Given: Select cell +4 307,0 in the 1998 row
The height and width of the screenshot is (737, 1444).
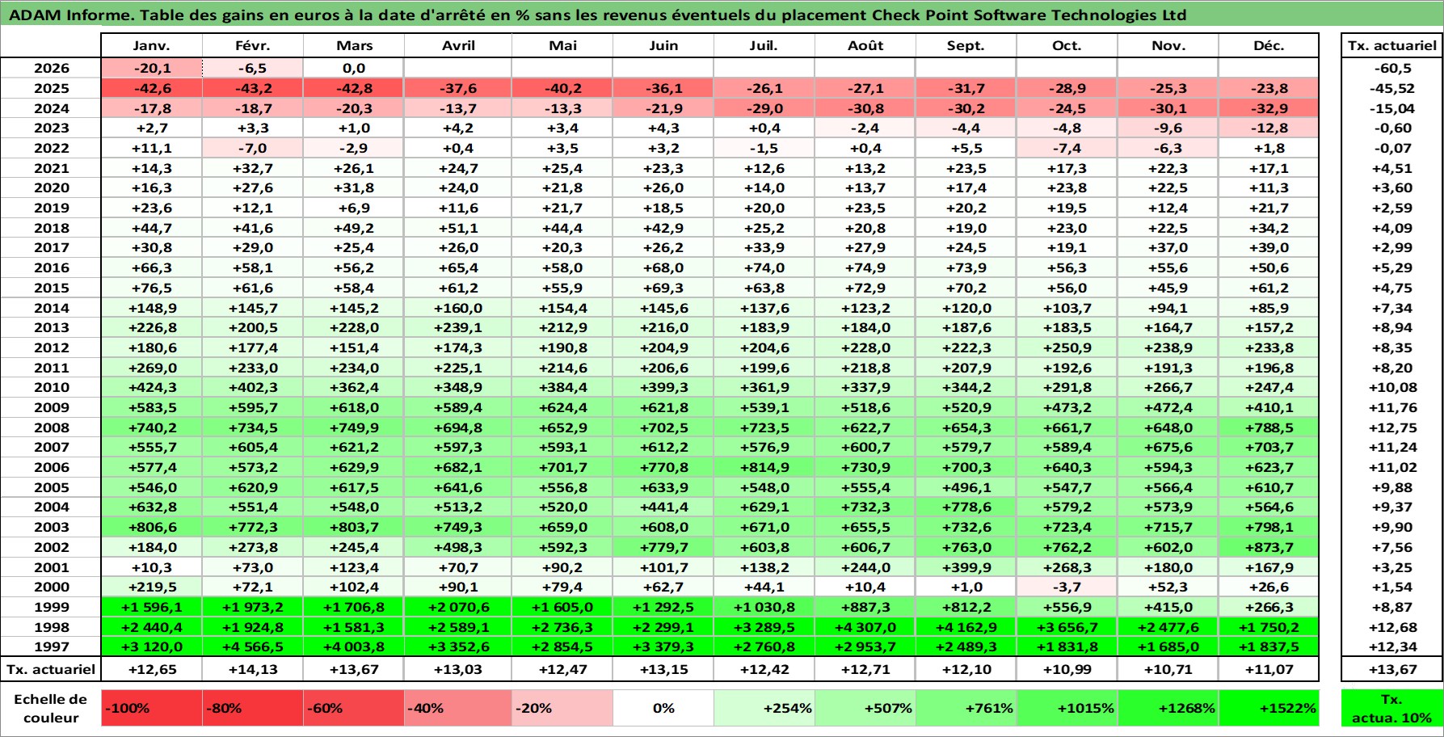Looking at the screenshot, I should coord(865,627).
